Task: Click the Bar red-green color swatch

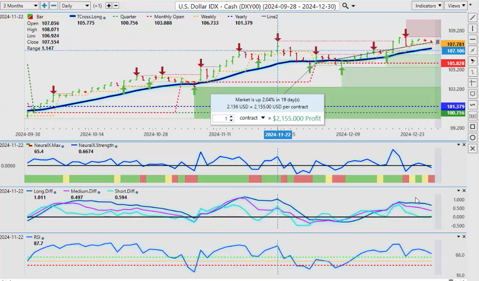Action: coord(30,17)
